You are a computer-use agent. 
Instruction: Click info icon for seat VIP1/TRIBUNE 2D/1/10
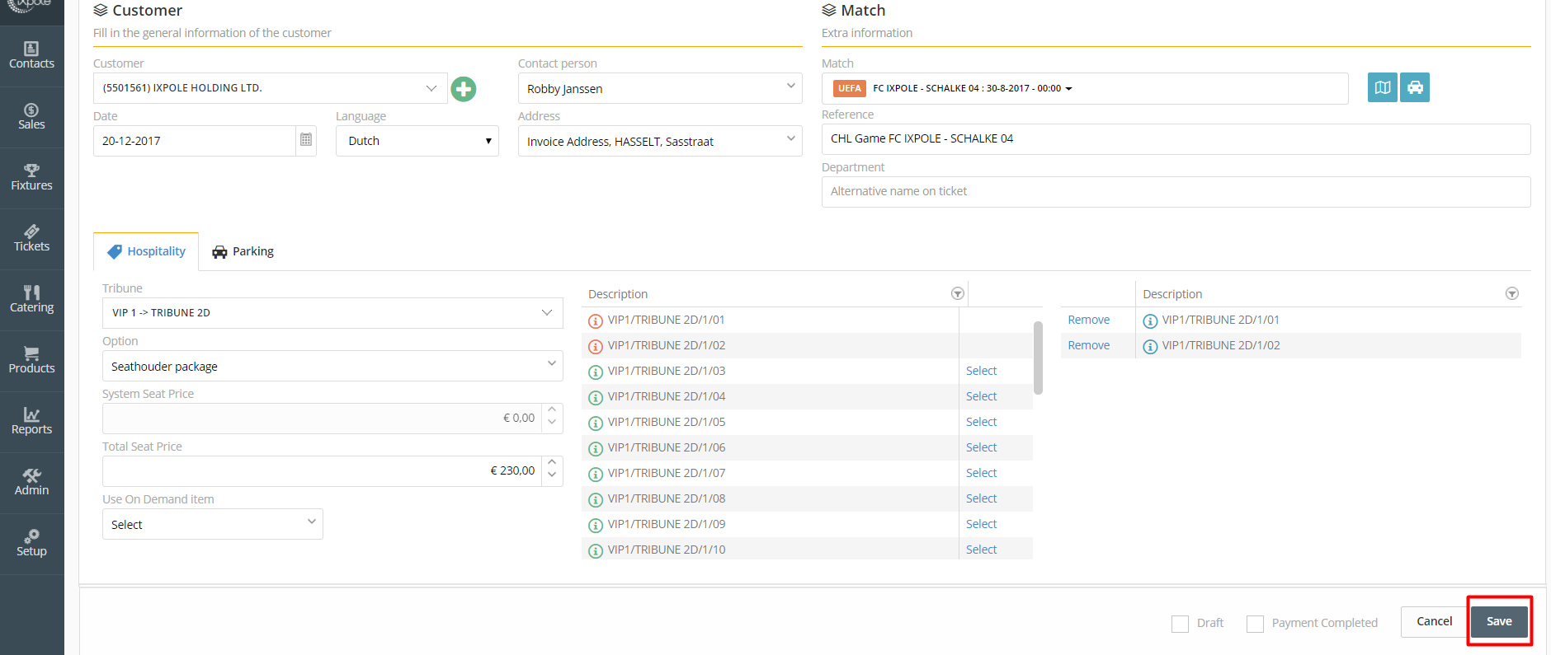(596, 550)
